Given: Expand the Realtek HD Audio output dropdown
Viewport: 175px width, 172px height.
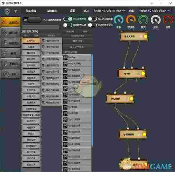Looking at the screenshot, I should pos(155,11).
